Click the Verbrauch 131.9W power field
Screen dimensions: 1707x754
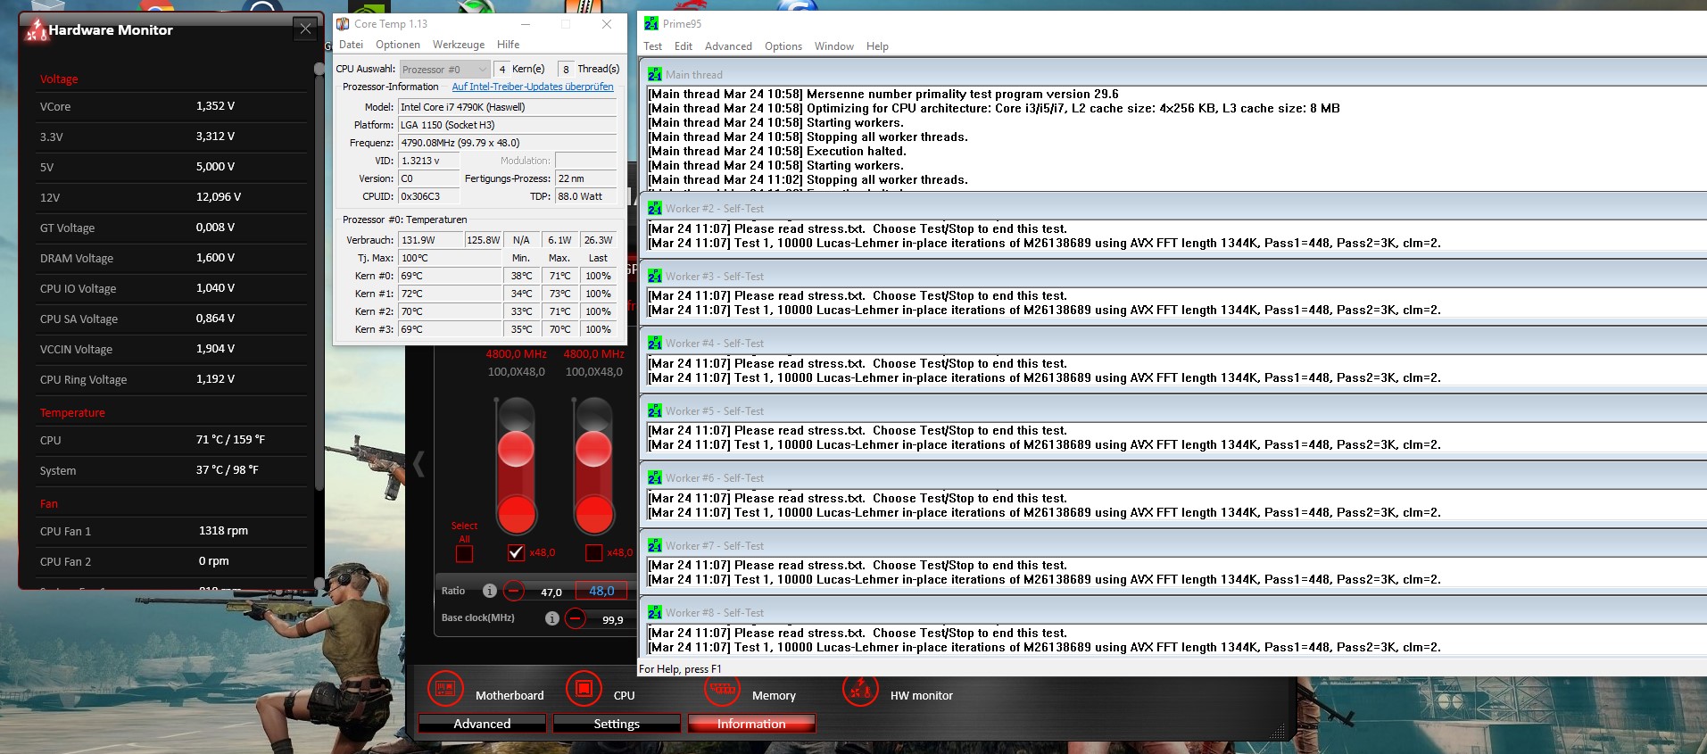(x=431, y=240)
